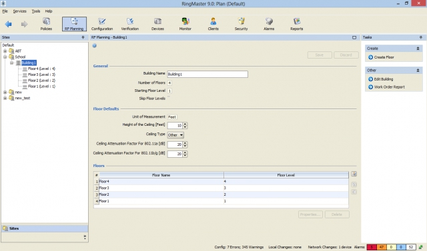Select the Floor4 row in Floors table

point(221,182)
